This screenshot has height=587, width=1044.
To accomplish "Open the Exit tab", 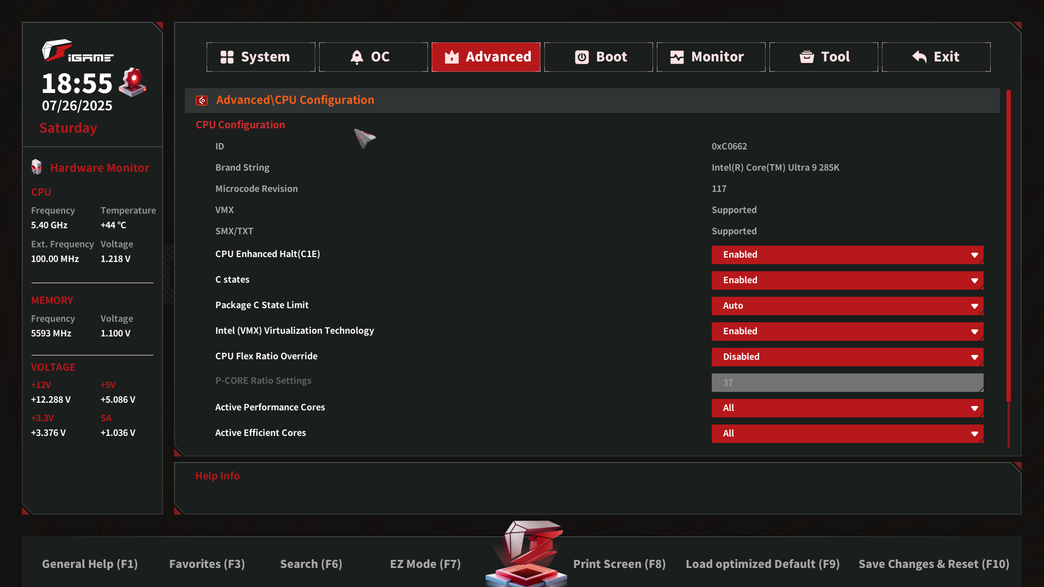I will coord(936,57).
